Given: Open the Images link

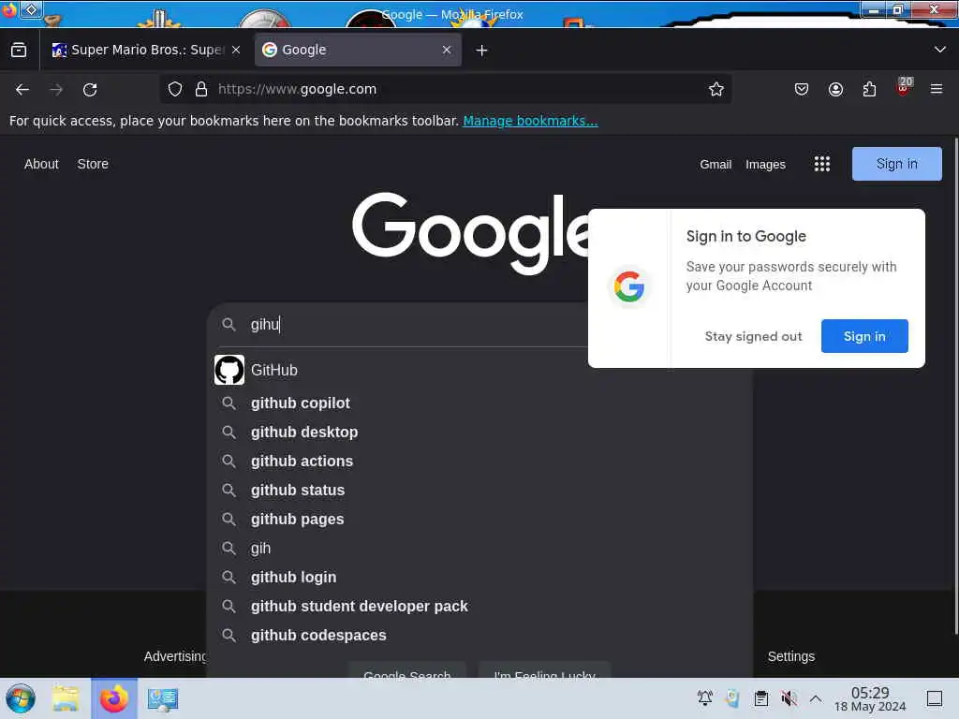Looking at the screenshot, I should (x=765, y=165).
